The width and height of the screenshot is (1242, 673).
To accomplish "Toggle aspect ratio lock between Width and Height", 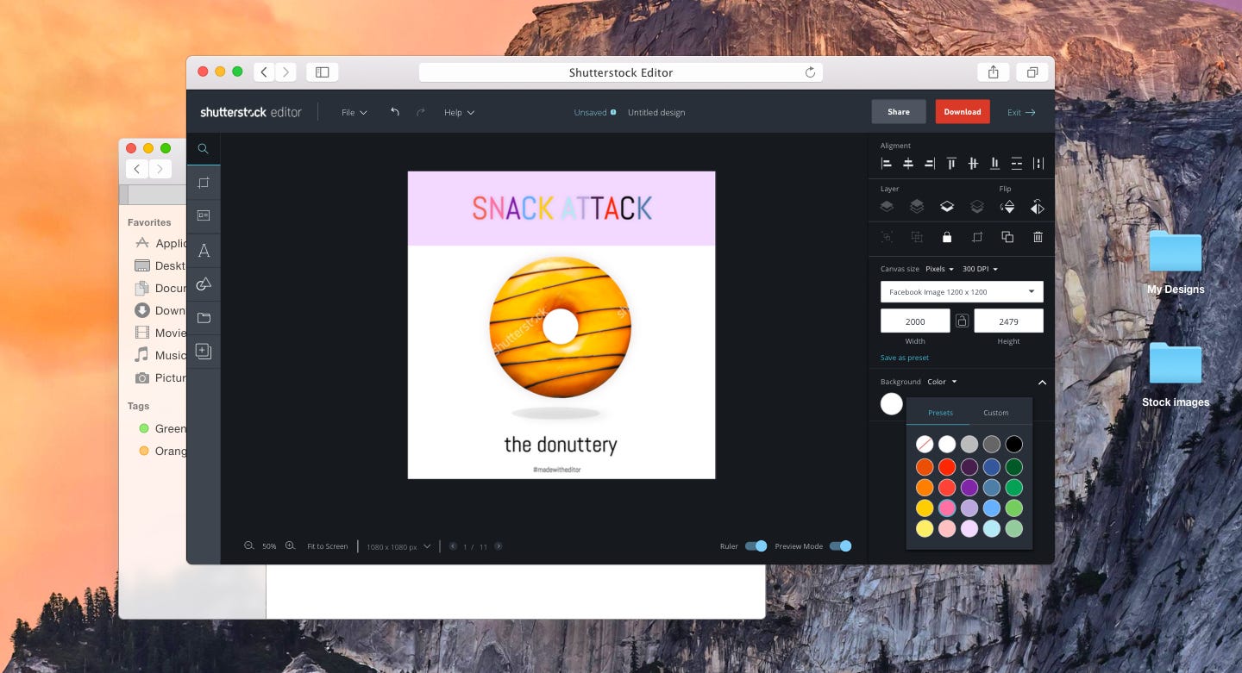I will tap(962, 321).
